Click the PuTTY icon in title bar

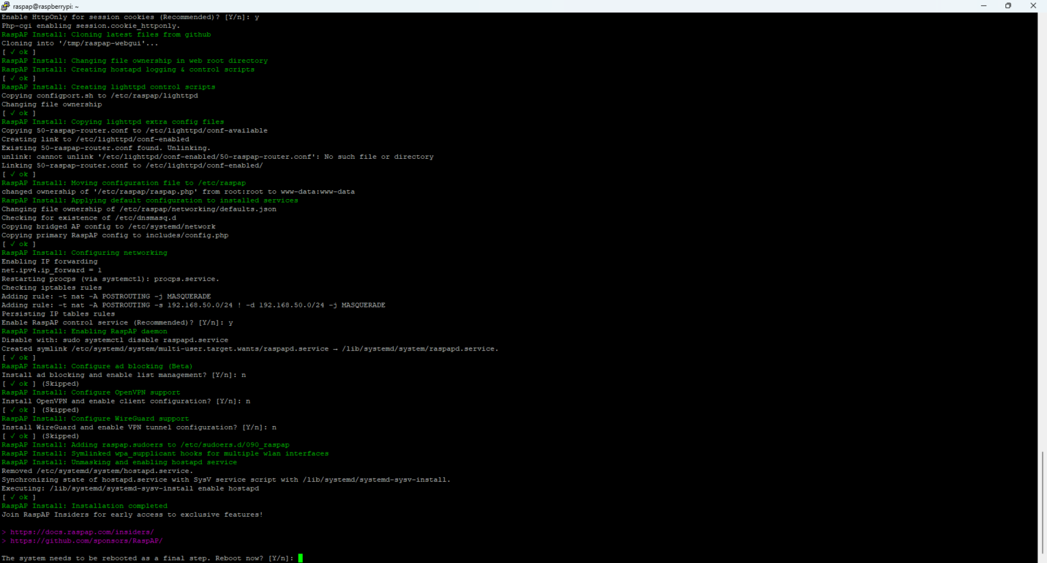(5, 6)
